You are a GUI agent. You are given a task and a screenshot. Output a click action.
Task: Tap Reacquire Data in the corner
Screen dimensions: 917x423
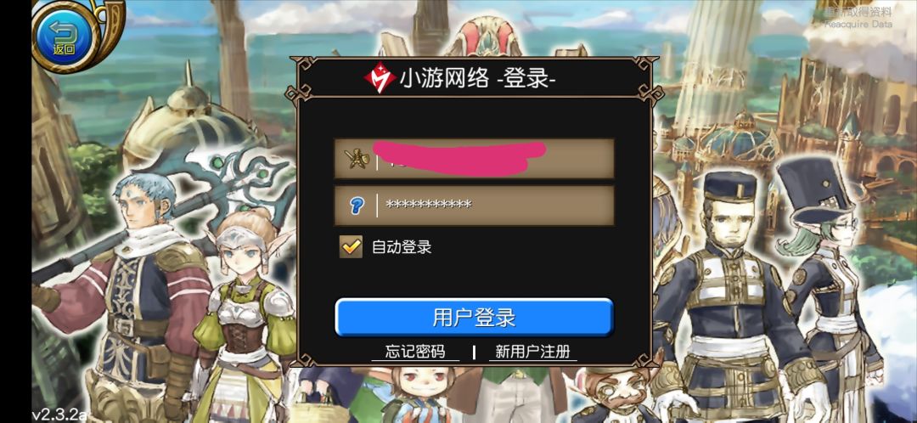(x=858, y=18)
